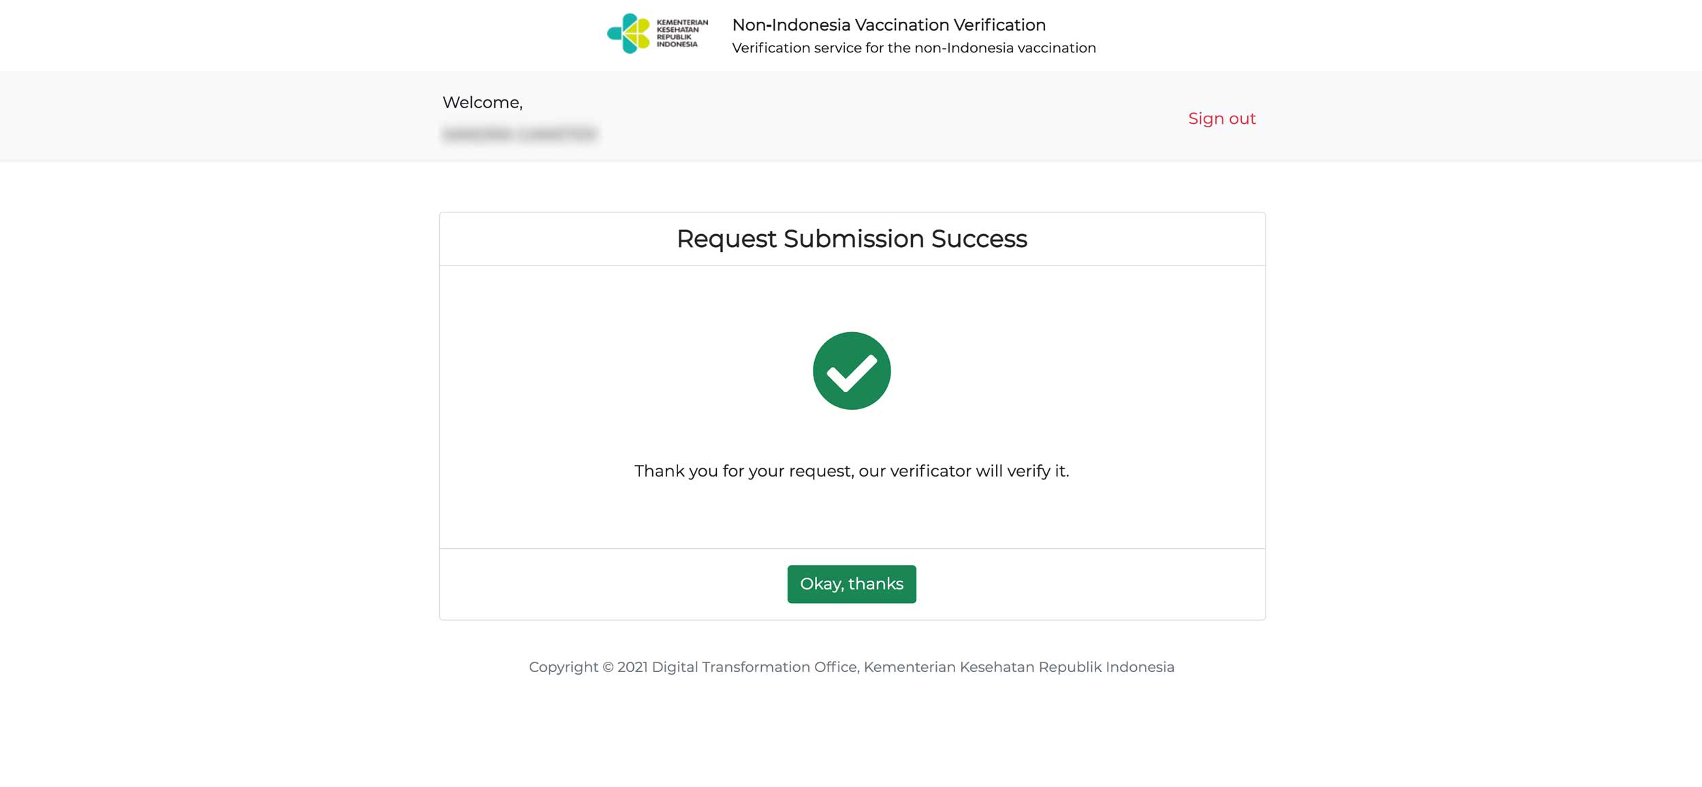This screenshot has height=787, width=1702.
Task: Click the 'Verification service for the non-Indonesia vaccination' subtitle
Action: pyautogui.click(x=914, y=48)
